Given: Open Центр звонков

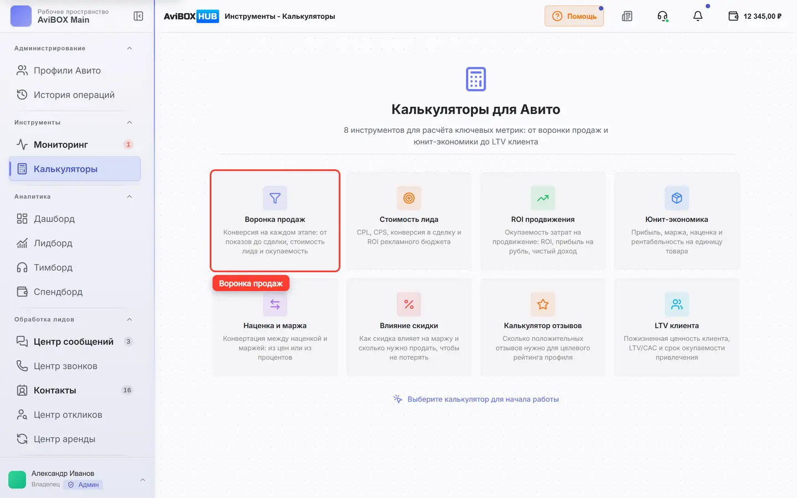Looking at the screenshot, I should pos(75,366).
